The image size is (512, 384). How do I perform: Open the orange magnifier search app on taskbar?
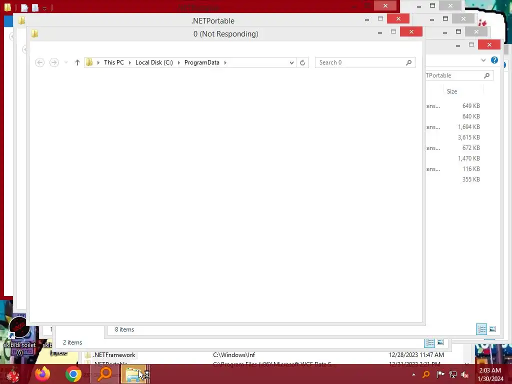pyautogui.click(x=104, y=374)
